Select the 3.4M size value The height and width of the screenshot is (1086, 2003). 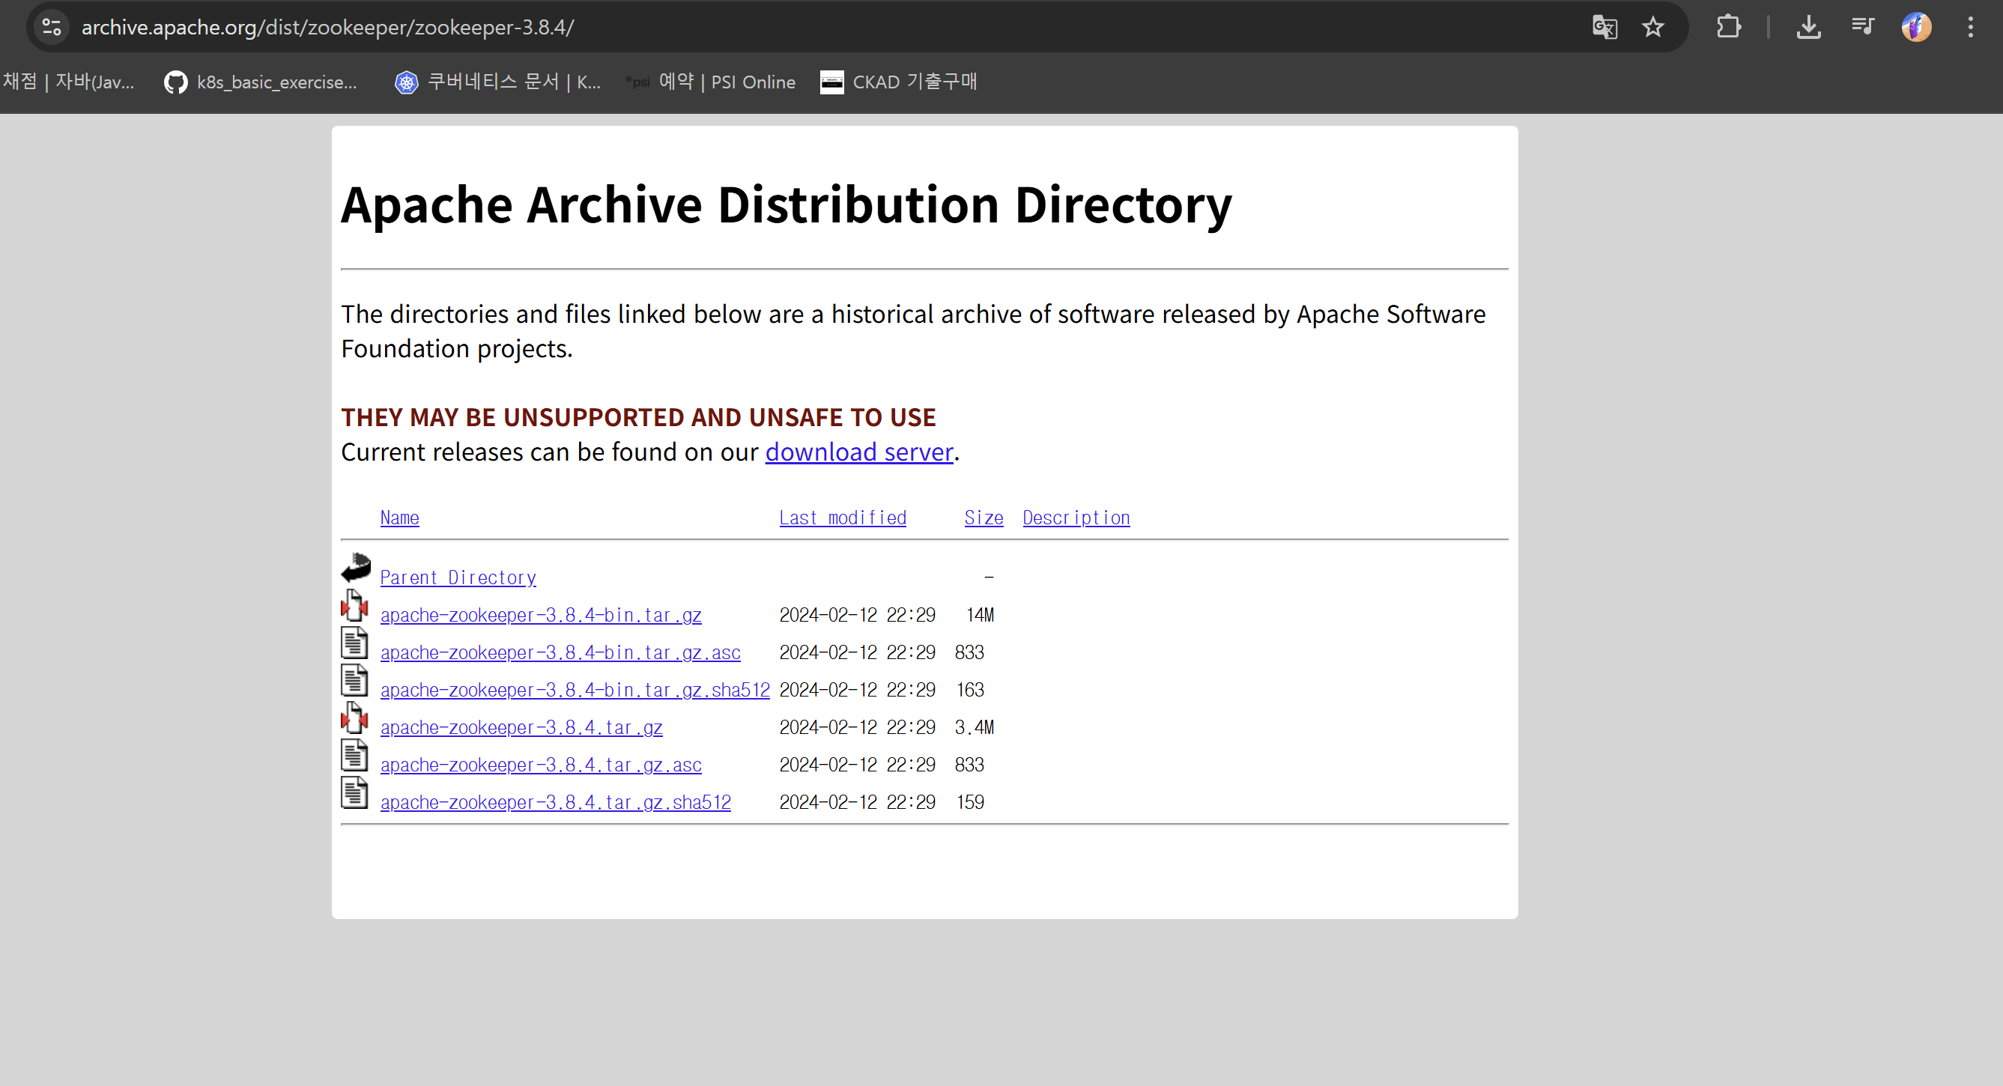point(975,726)
